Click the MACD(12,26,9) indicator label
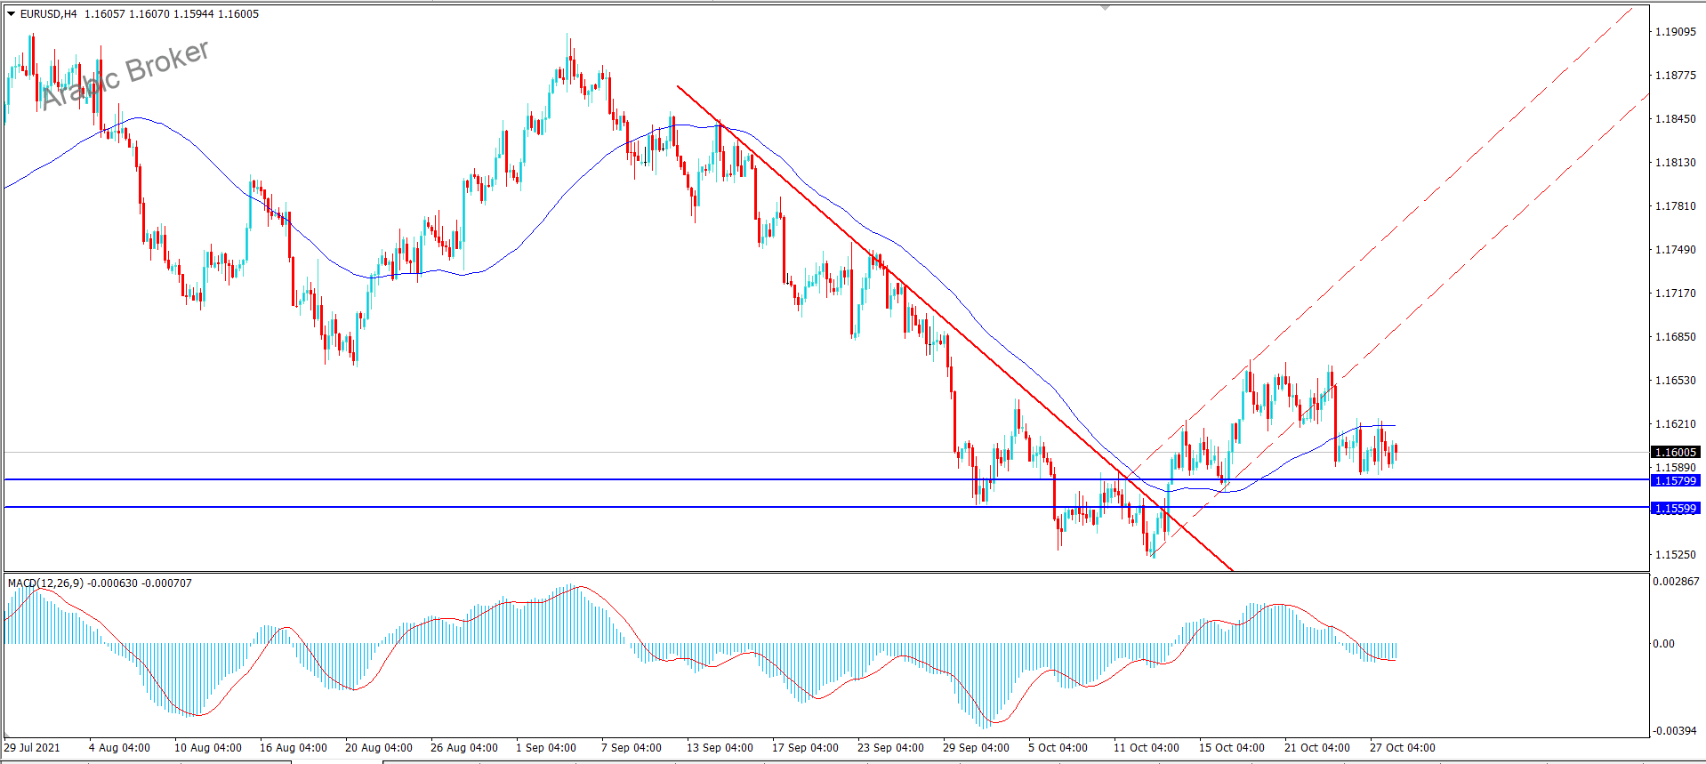 [x=45, y=583]
